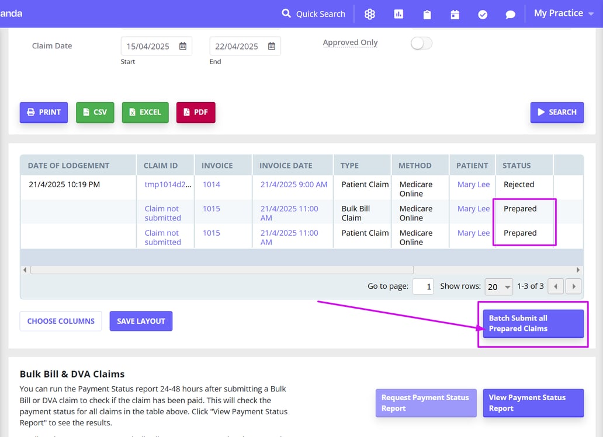Open Start claim date calendar picker
603x437 pixels.
[183, 46]
